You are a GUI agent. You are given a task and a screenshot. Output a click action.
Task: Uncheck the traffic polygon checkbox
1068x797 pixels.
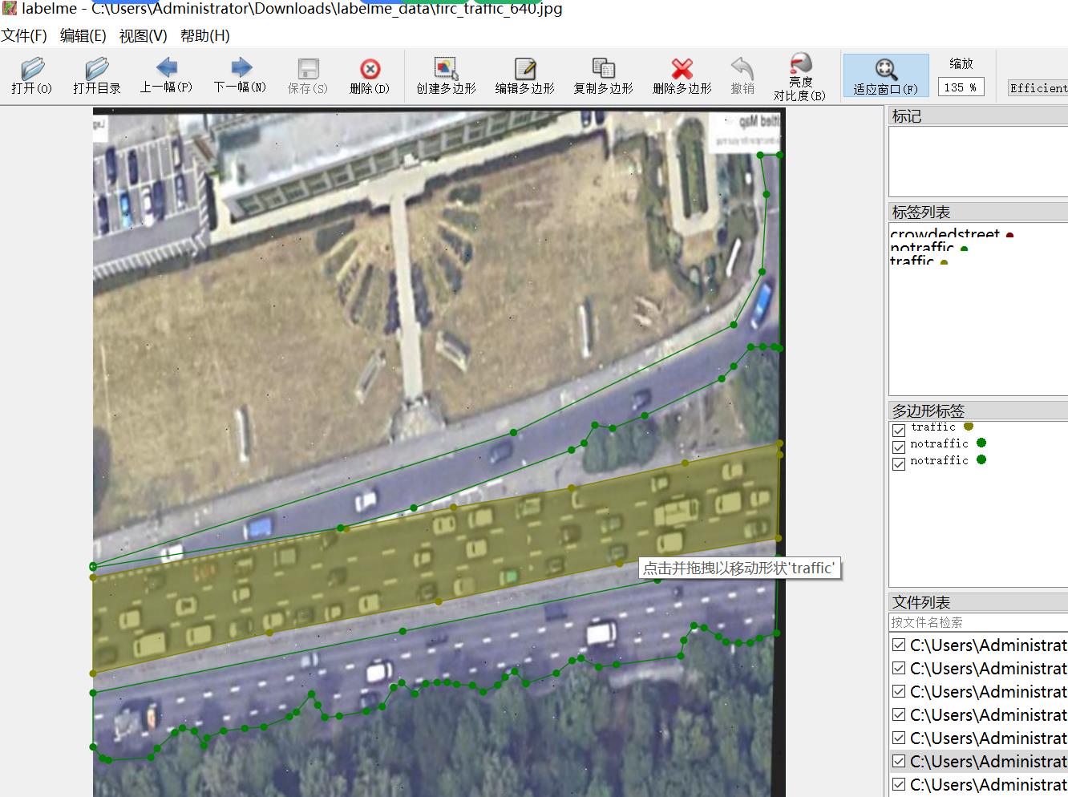point(899,430)
